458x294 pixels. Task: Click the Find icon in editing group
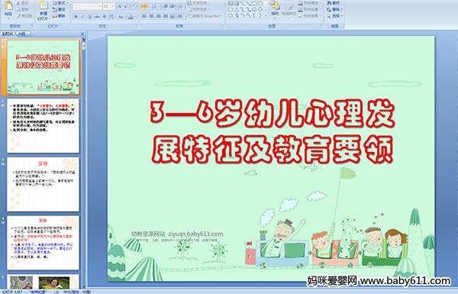click(334, 2)
